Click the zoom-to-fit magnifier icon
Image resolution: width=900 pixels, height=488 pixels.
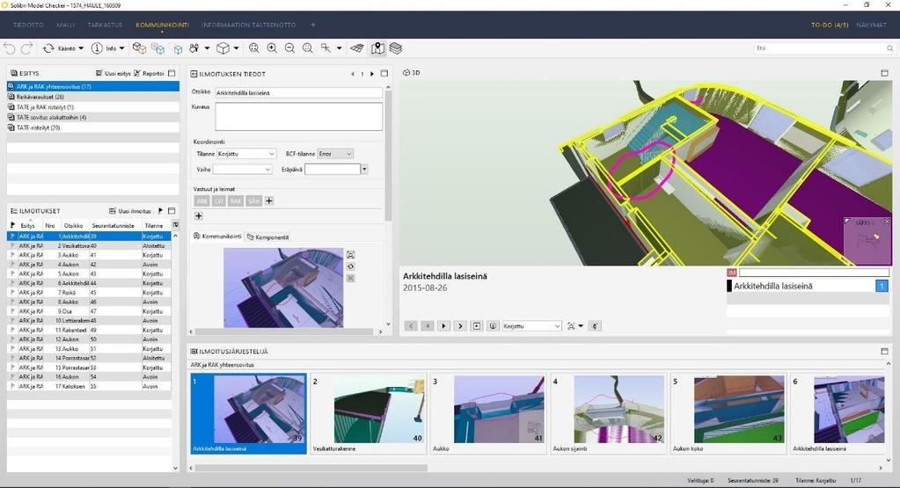click(x=253, y=48)
